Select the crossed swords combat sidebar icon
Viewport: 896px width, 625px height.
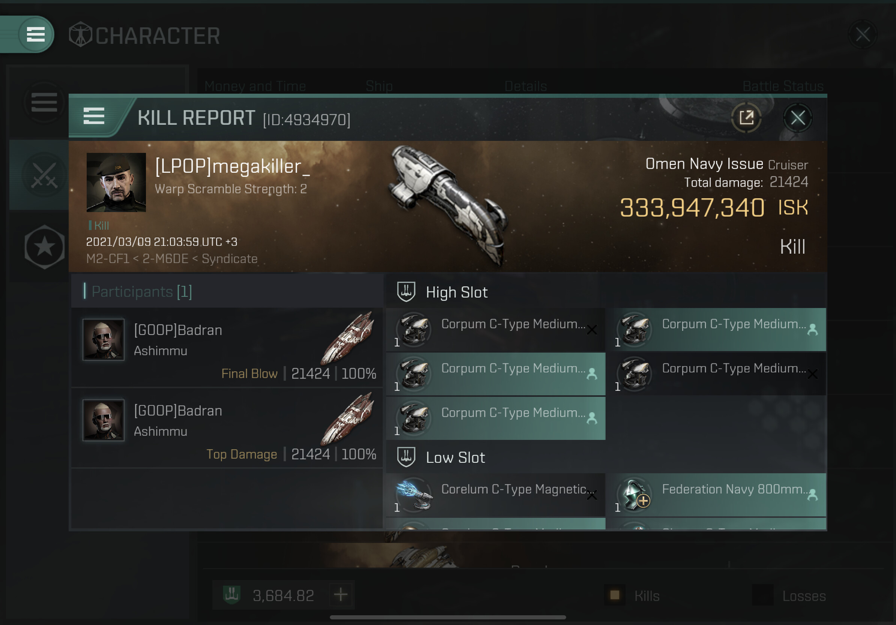tap(44, 175)
